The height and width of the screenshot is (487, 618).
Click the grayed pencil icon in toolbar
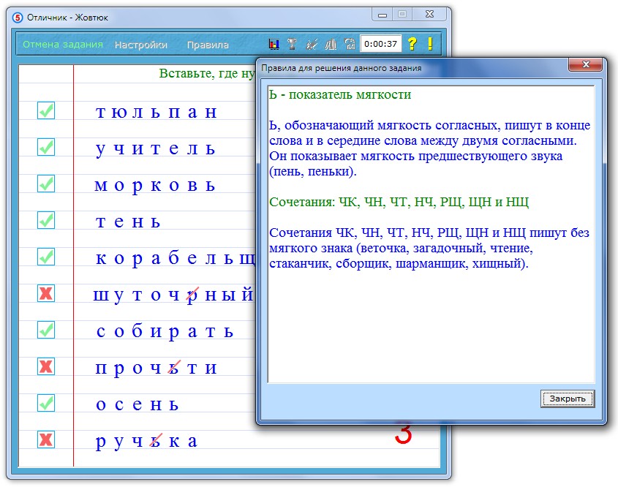pos(312,44)
